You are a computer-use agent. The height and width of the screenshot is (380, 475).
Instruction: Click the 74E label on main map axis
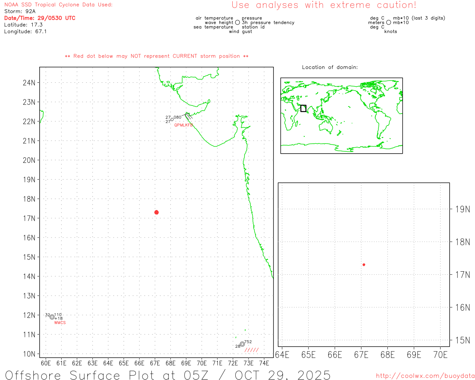pos(264,363)
